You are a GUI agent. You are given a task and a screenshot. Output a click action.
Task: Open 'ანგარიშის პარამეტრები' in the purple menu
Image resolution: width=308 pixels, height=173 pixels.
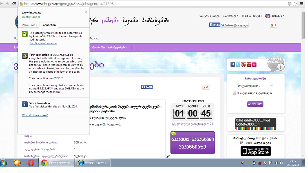click(x=109, y=48)
